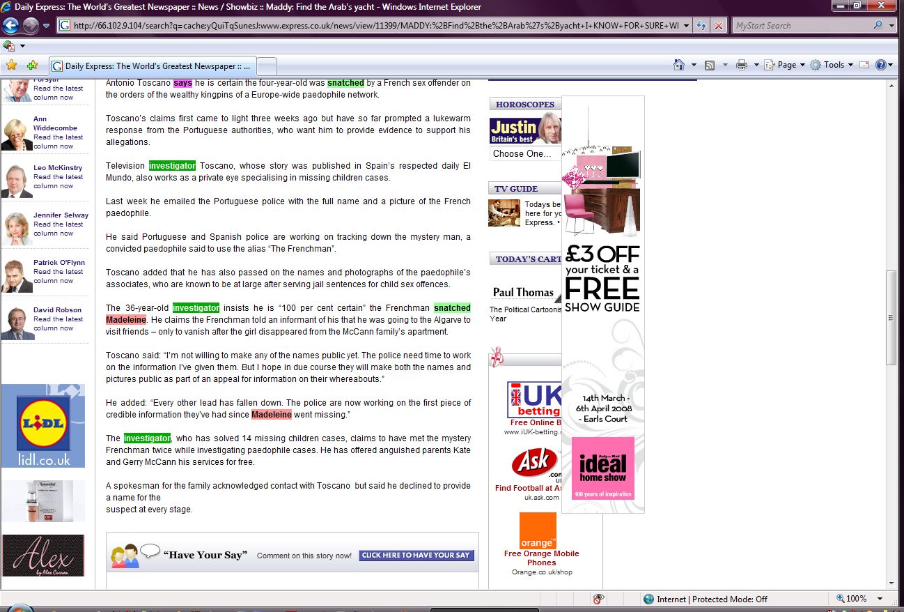Click the magnifier search icon in MyStart Search
904x612 pixels.
tap(877, 26)
